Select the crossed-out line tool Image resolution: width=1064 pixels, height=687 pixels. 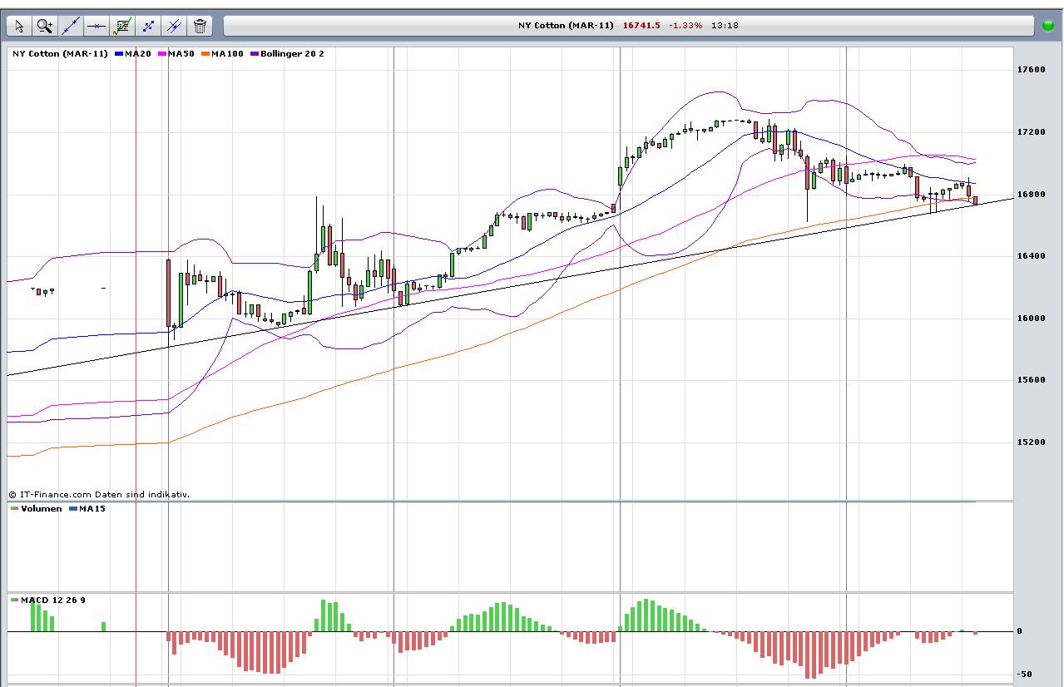pos(174,26)
